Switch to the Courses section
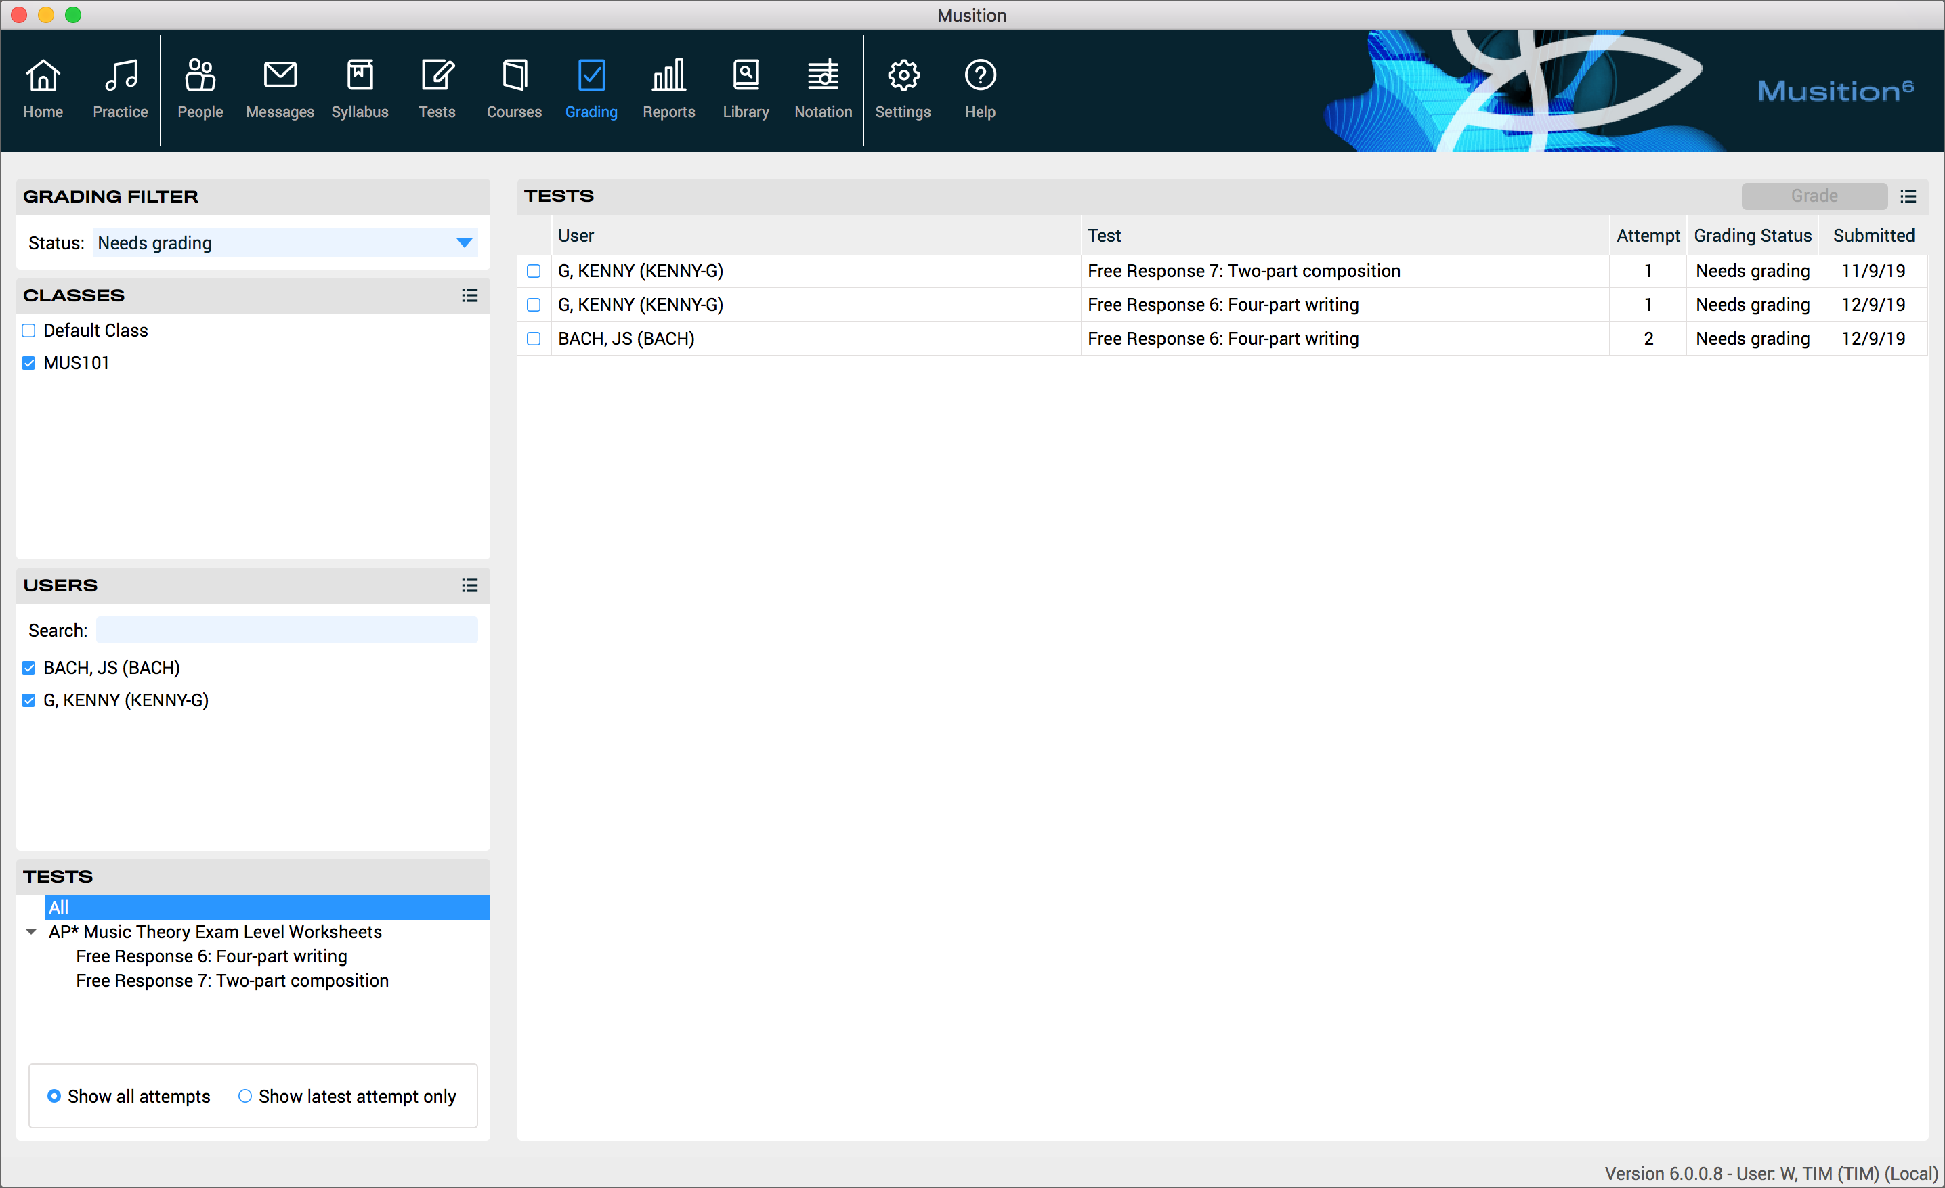This screenshot has width=1945, height=1188. 513,89
